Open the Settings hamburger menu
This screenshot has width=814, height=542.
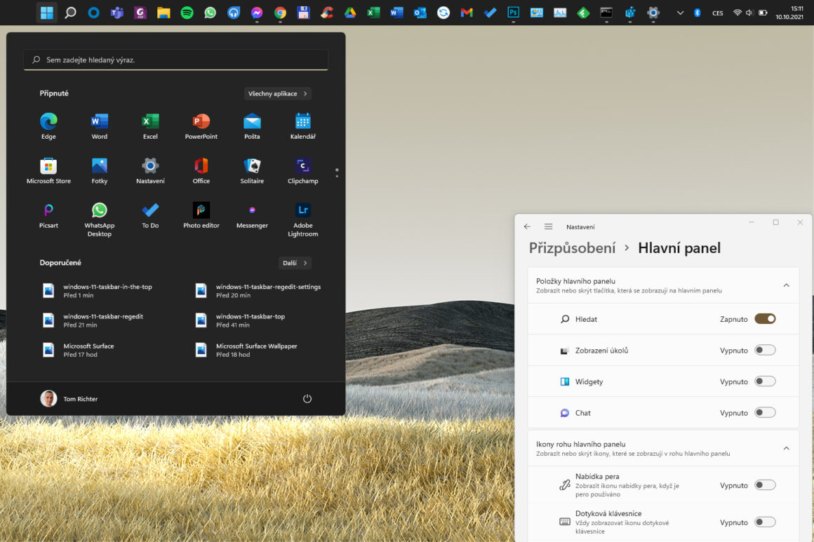tap(548, 226)
